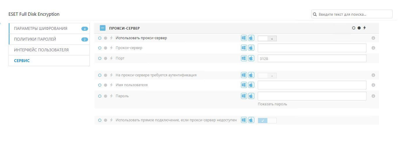Click the Apple icon in the Порт row

[x=251, y=58]
